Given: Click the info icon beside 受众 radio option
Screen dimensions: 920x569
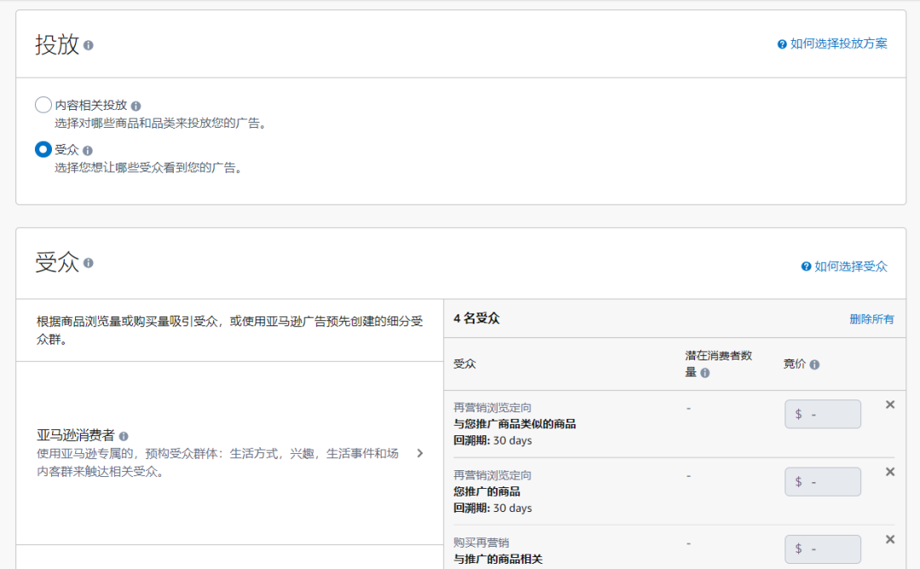Looking at the screenshot, I should (88, 151).
